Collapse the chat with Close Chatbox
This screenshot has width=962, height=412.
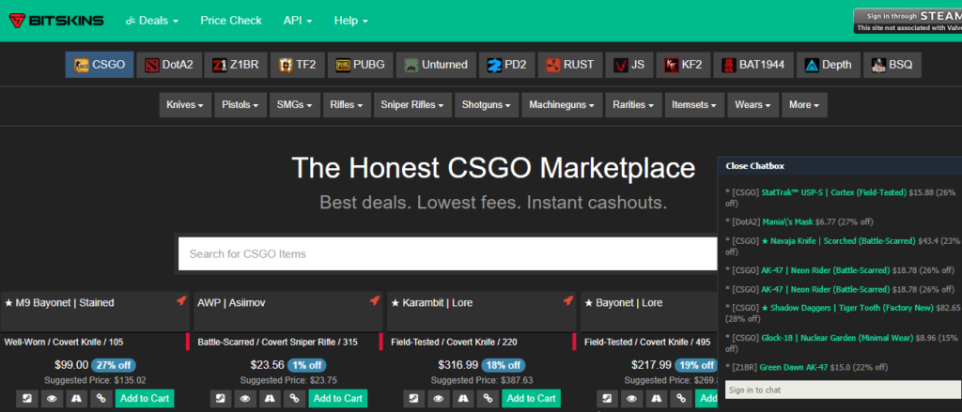click(x=755, y=166)
